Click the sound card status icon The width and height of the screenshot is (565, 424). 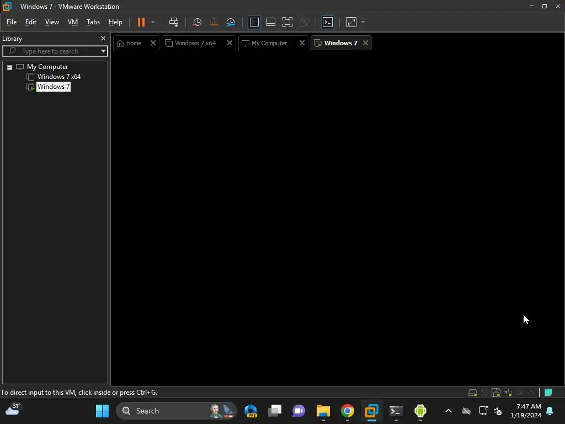click(x=530, y=393)
